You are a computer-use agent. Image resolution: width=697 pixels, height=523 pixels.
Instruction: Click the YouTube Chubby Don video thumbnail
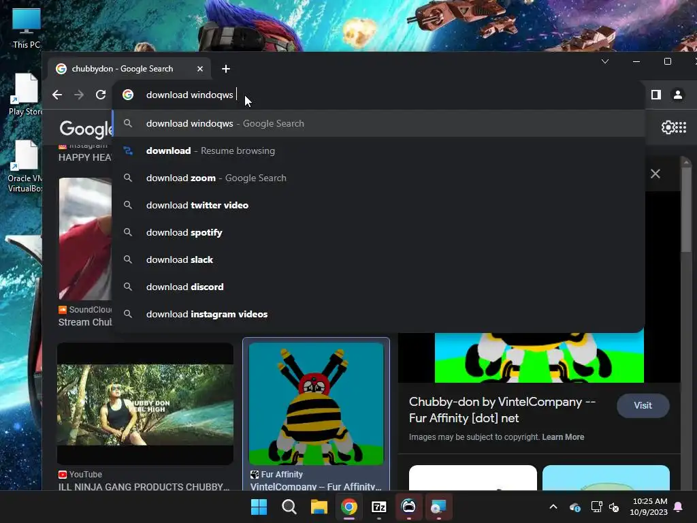coord(146,404)
